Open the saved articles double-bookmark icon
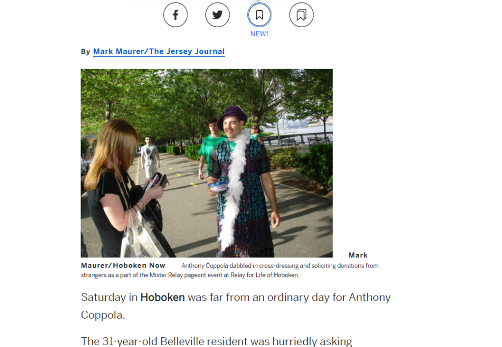This screenshot has width=502, height=347. (x=301, y=15)
